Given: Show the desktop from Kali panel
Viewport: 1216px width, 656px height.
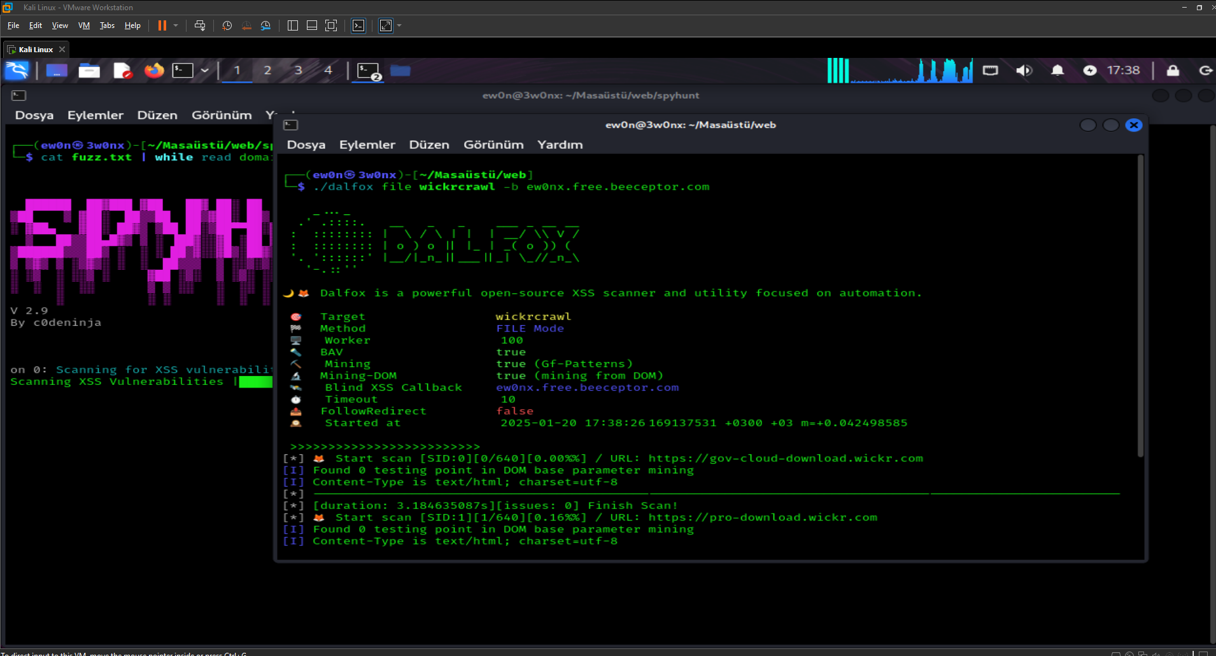Looking at the screenshot, I should (x=57, y=70).
